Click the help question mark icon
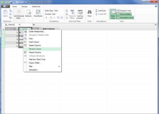159x114 pixels. pyautogui.click(x=156, y=6)
